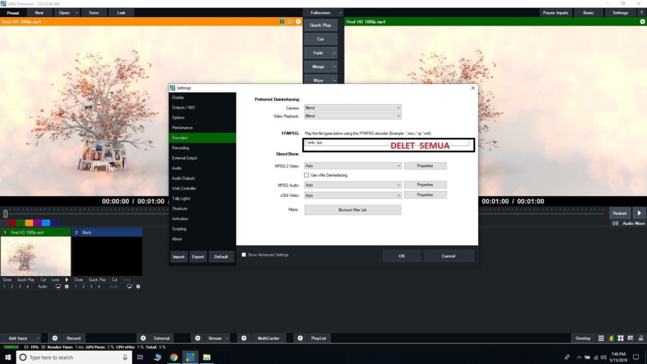Toggle overlay 4 on Blank input
Screen dimensions: 647x364
pyautogui.click(x=99, y=286)
